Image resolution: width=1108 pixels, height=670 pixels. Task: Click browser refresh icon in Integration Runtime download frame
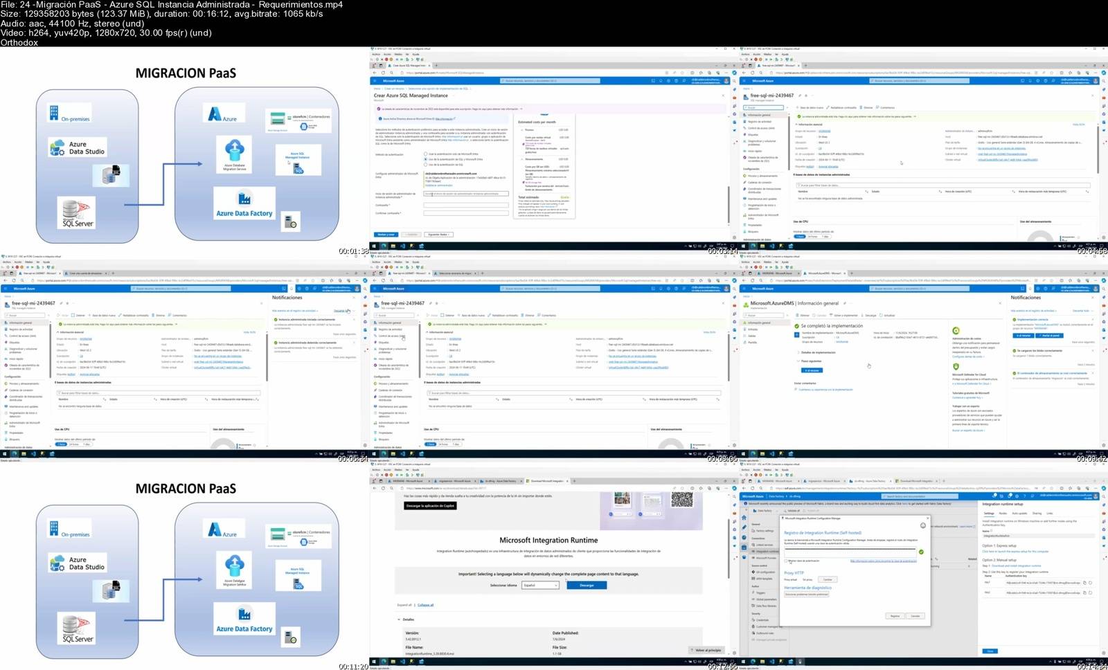(383, 488)
